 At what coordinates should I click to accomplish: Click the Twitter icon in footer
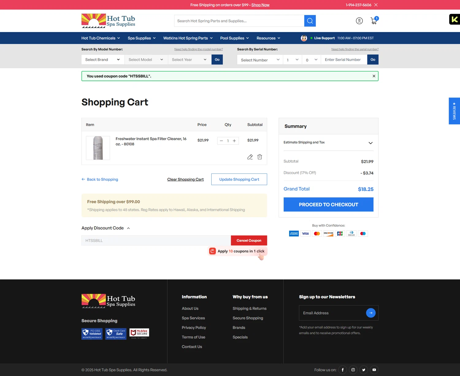(364, 370)
